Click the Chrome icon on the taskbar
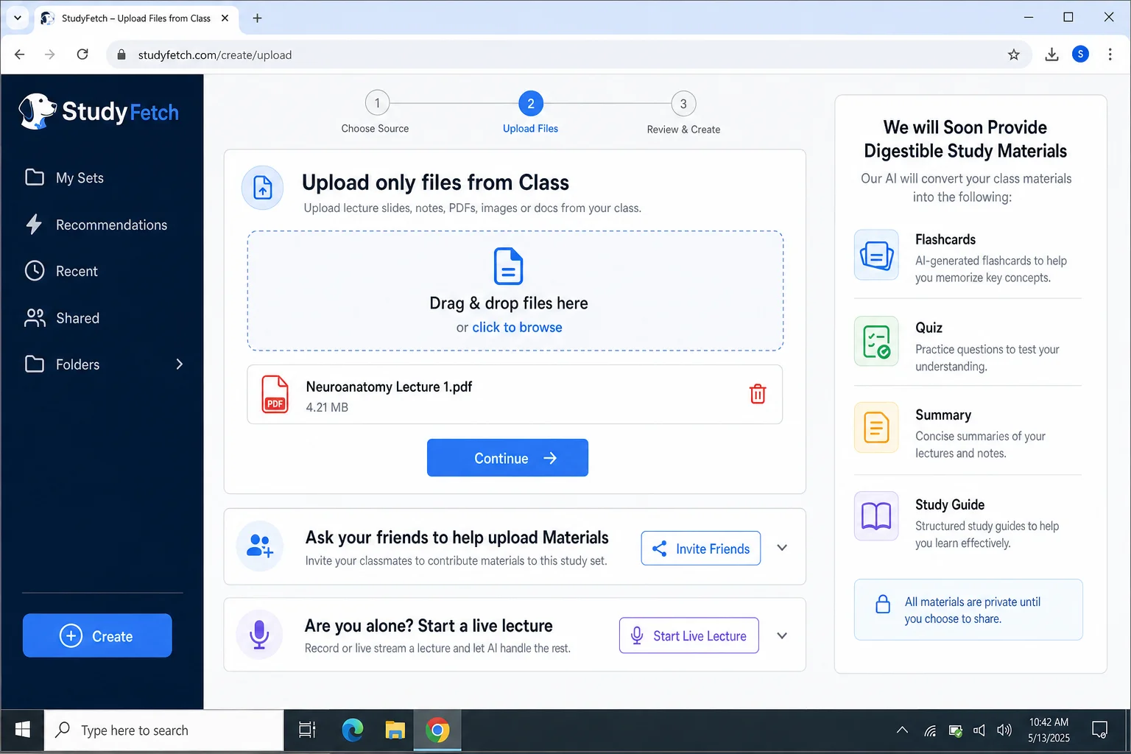The height and width of the screenshot is (754, 1131). (437, 730)
